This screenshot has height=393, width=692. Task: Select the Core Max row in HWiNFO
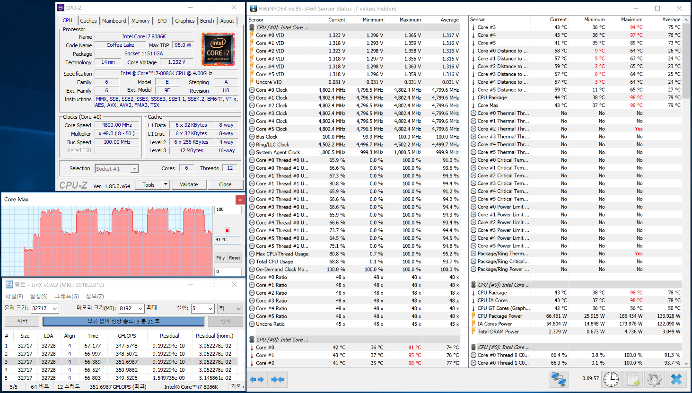tap(576, 105)
